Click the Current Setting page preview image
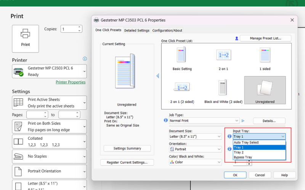Image resolution: width=305 pixels, height=190 pixels. click(125, 71)
